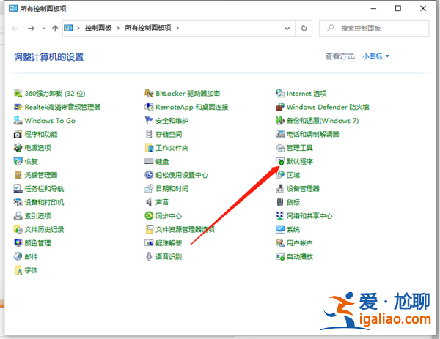Open the 自动播放 link
Viewport: 440px width, 339px height.
pyautogui.click(x=299, y=257)
